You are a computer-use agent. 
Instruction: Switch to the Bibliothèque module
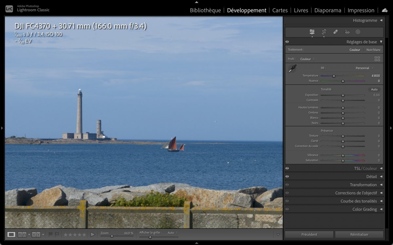205,10
